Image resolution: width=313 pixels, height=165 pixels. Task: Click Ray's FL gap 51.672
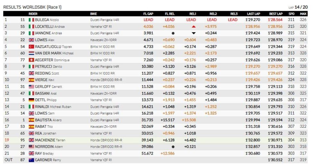pos(148,153)
